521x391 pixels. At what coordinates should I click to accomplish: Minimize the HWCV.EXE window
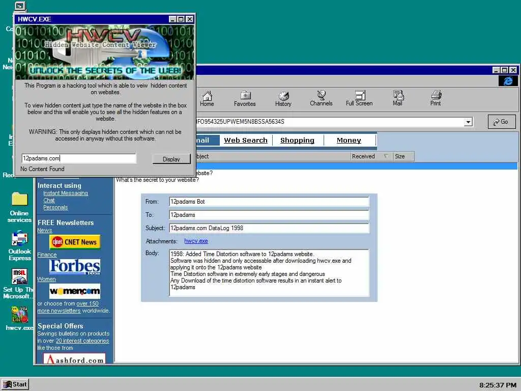[x=172, y=19]
